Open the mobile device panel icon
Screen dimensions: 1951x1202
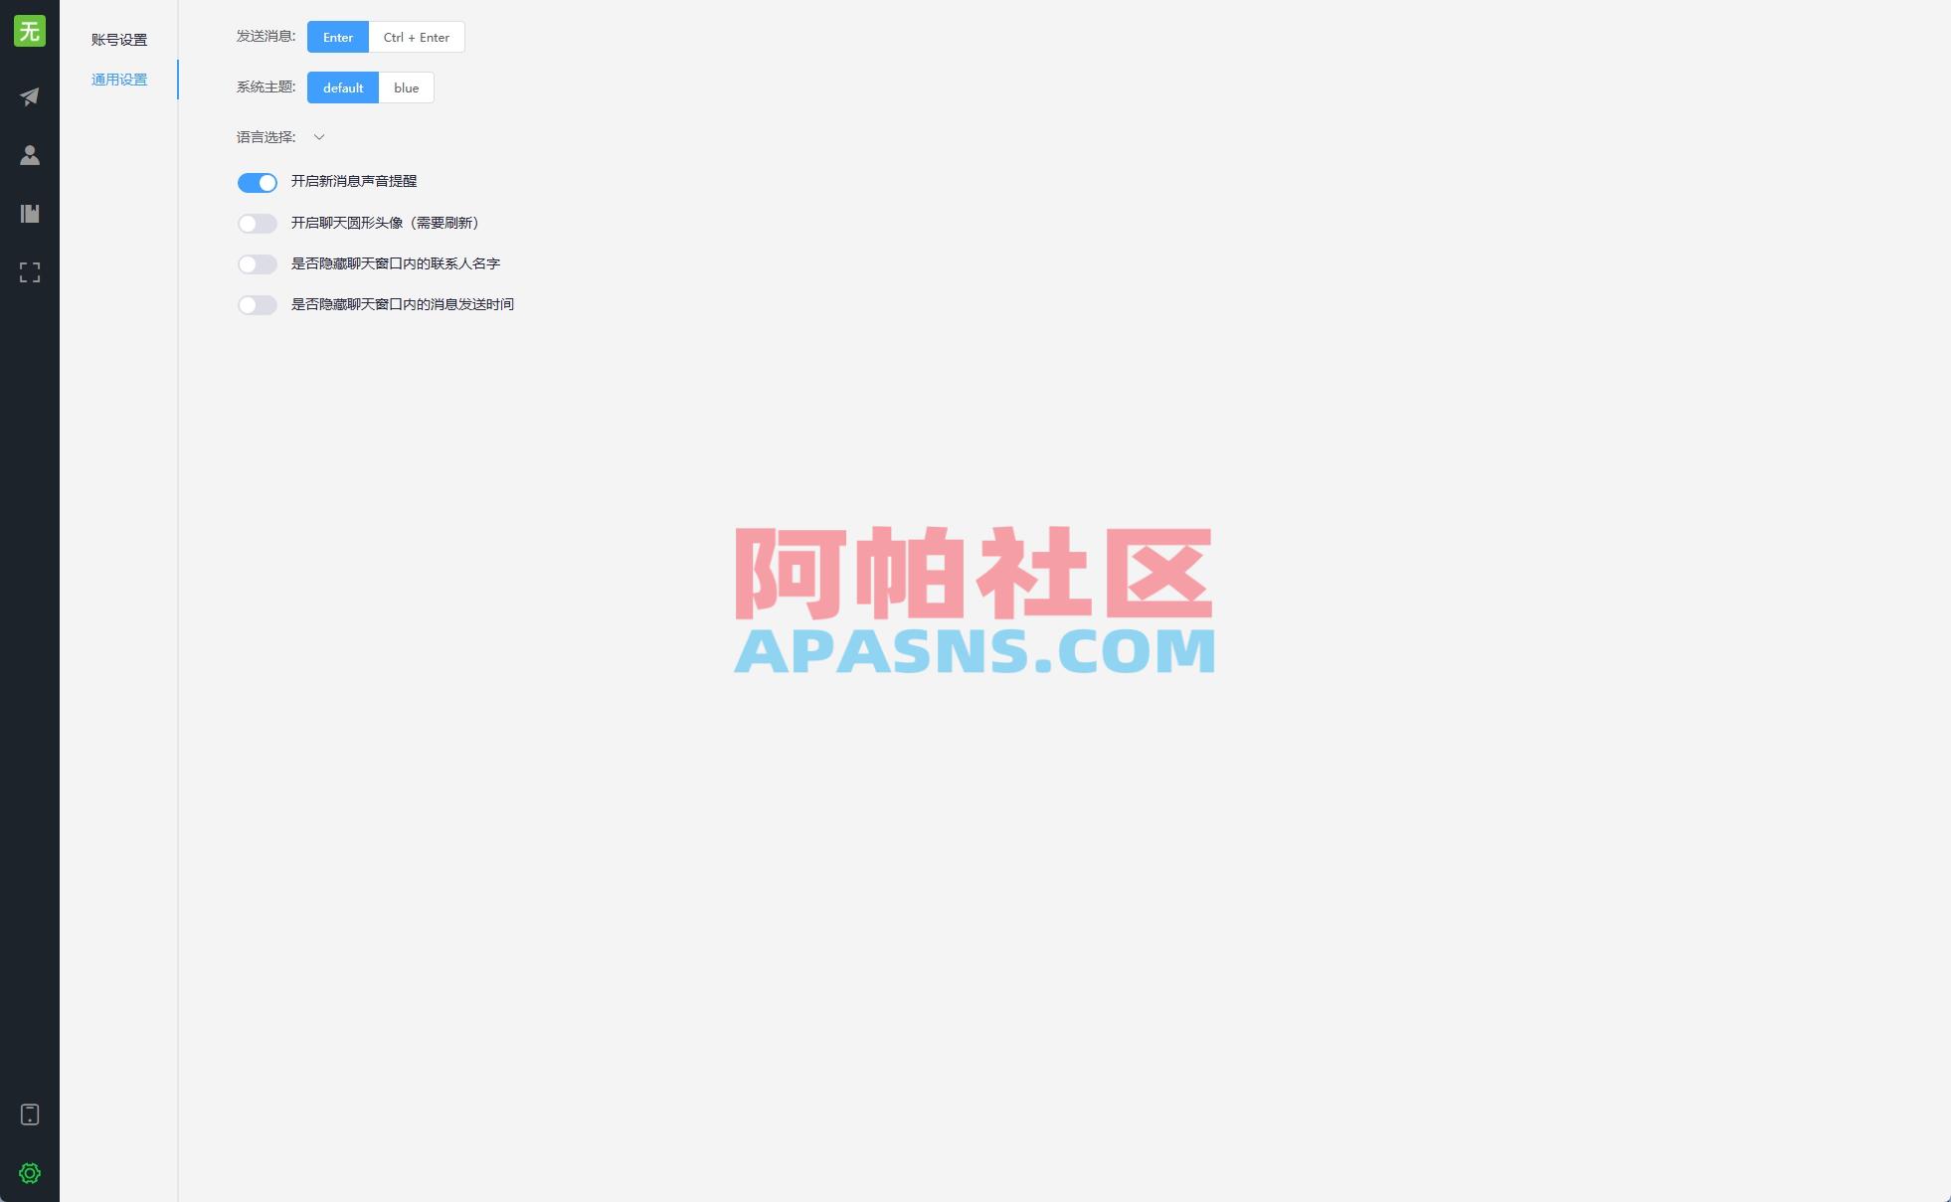(x=29, y=1115)
